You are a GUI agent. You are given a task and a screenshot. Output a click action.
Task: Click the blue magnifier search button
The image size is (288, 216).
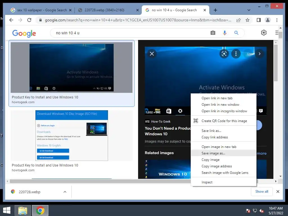point(236,33)
